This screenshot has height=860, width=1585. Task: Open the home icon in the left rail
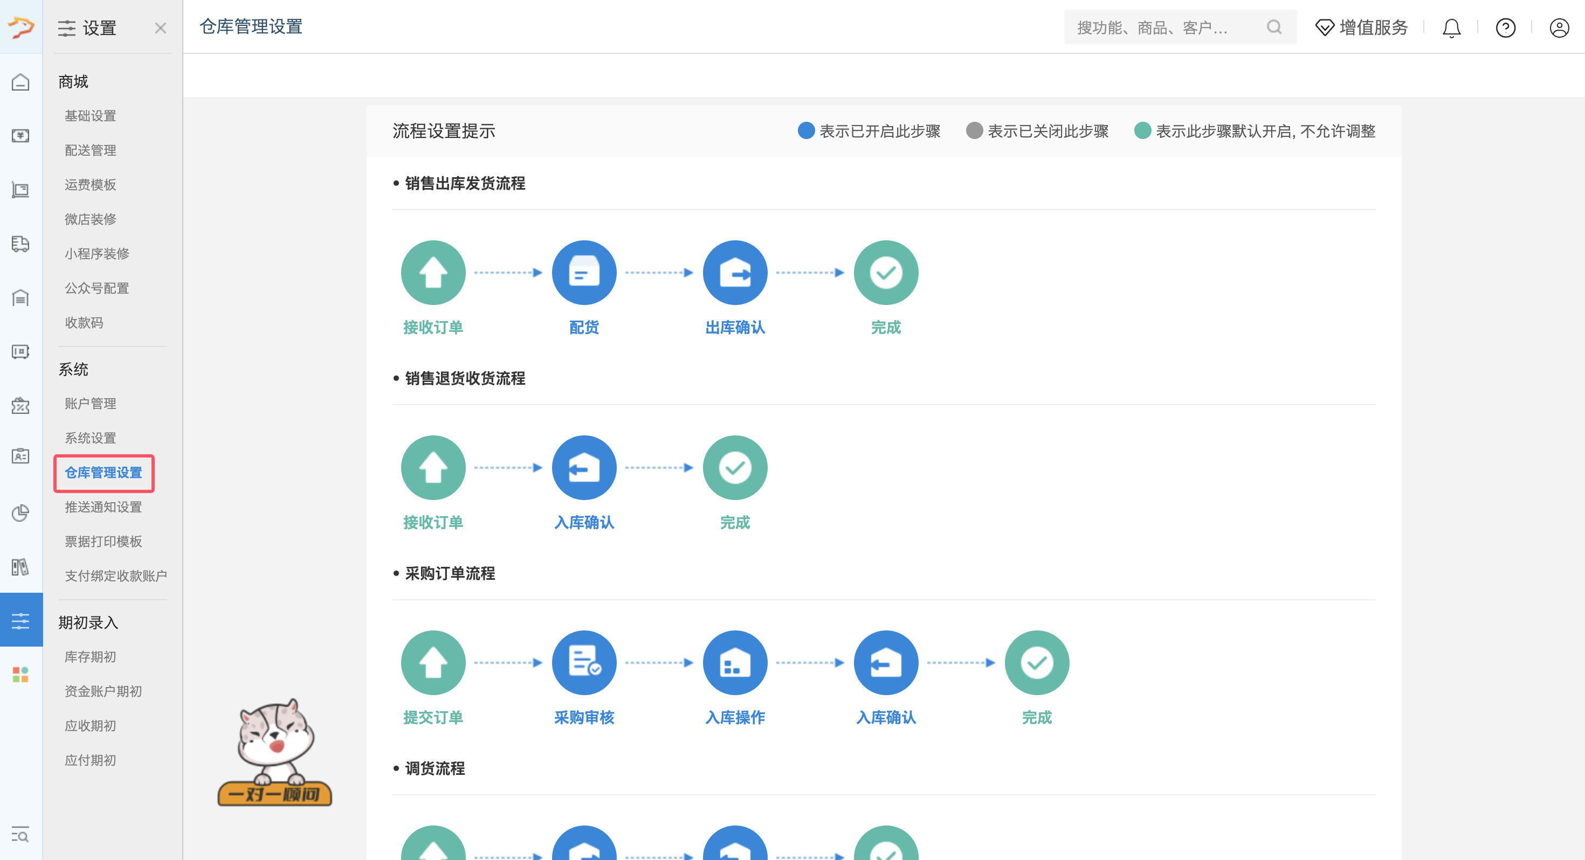pyautogui.click(x=21, y=82)
